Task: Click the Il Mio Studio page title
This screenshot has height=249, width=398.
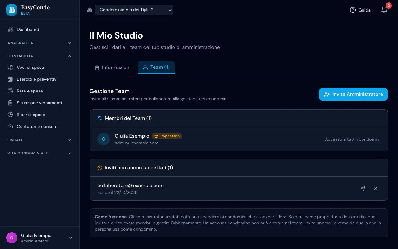Action: pos(116,35)
